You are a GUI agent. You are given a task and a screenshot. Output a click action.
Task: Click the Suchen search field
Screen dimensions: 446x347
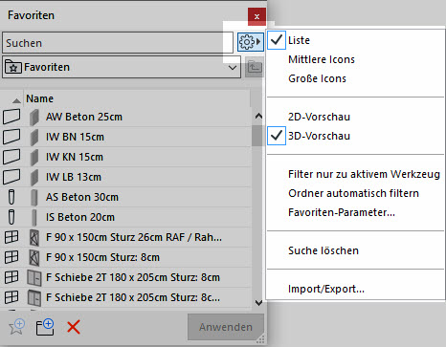(x=118, y=42)
